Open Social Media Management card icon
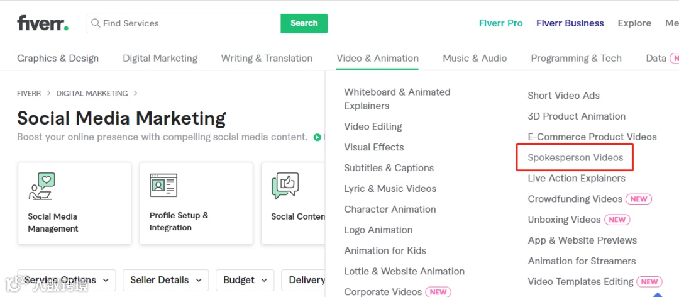 (42, 186)
